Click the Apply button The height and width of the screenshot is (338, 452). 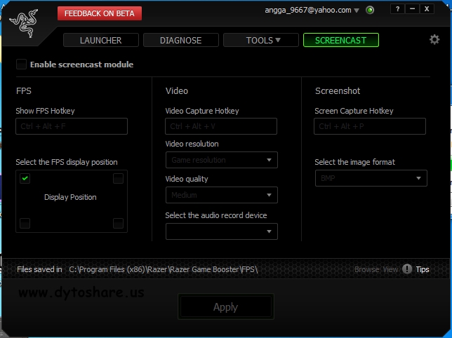coord(226,307)
